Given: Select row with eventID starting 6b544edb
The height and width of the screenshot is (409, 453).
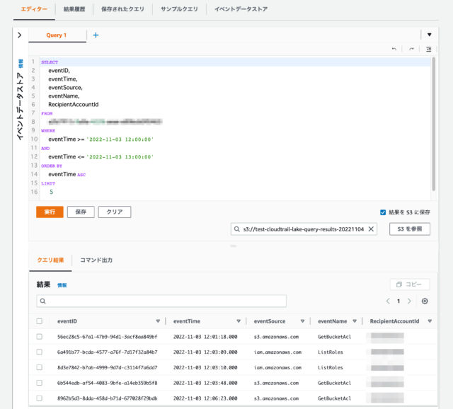Looking at the screenshot, I should 40,383.
